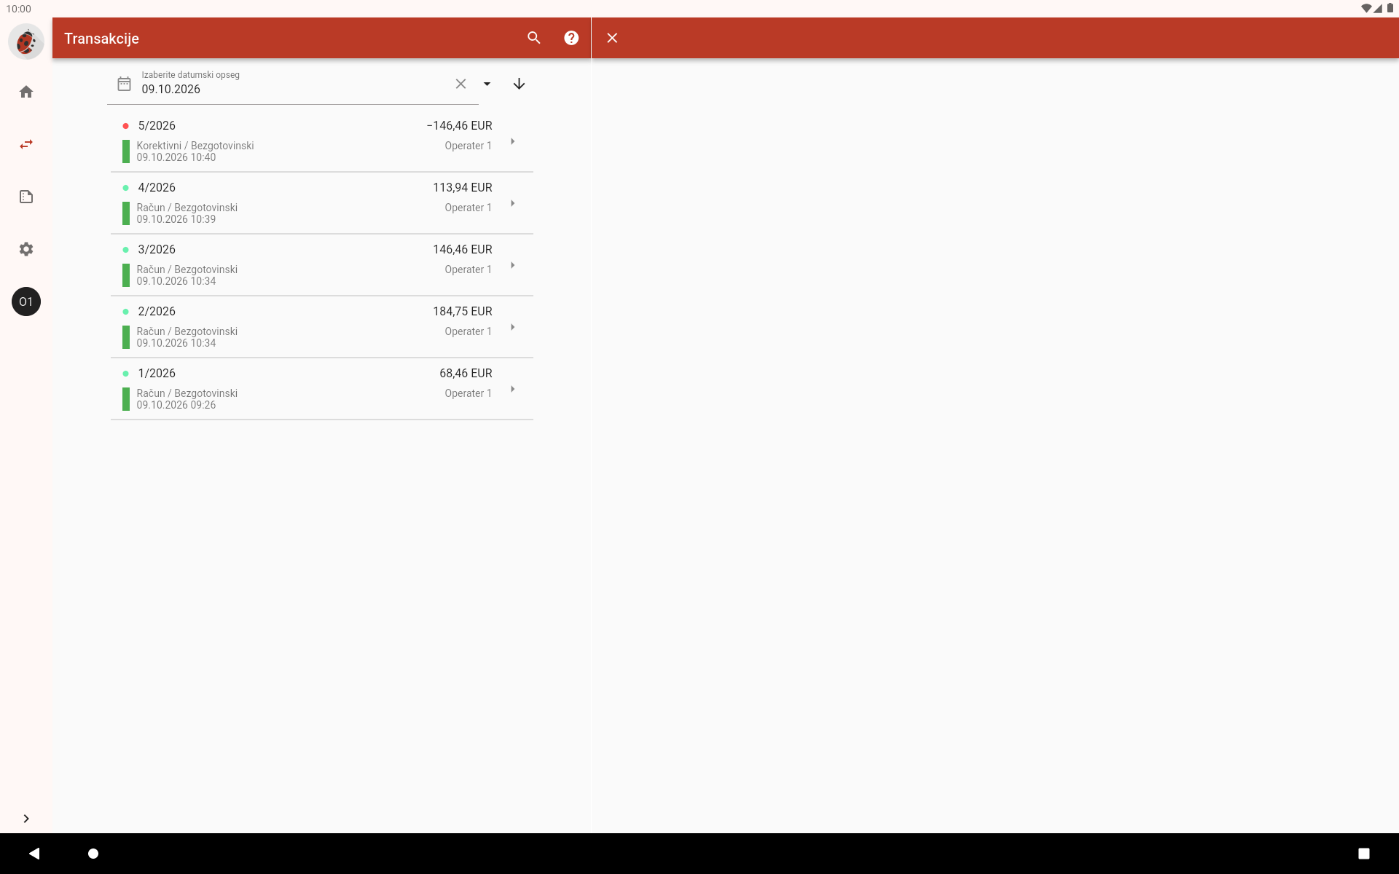This screenshot has height=874, width=1399.
Task: Tap Android recent apps button
Action: pos(1364,853)
